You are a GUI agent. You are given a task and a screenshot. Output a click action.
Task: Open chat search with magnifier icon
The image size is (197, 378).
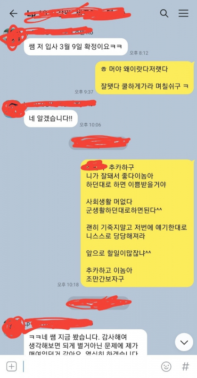pos(164,14)
